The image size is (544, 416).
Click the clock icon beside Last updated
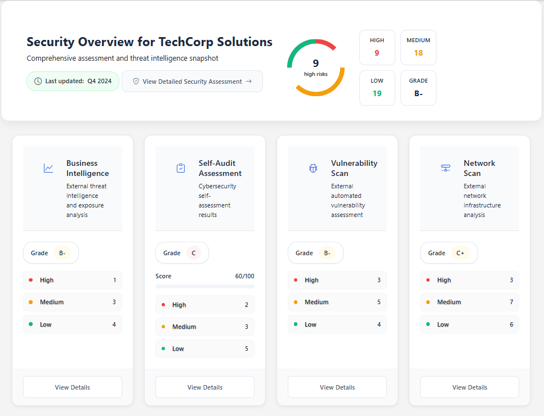pos(38,81)
